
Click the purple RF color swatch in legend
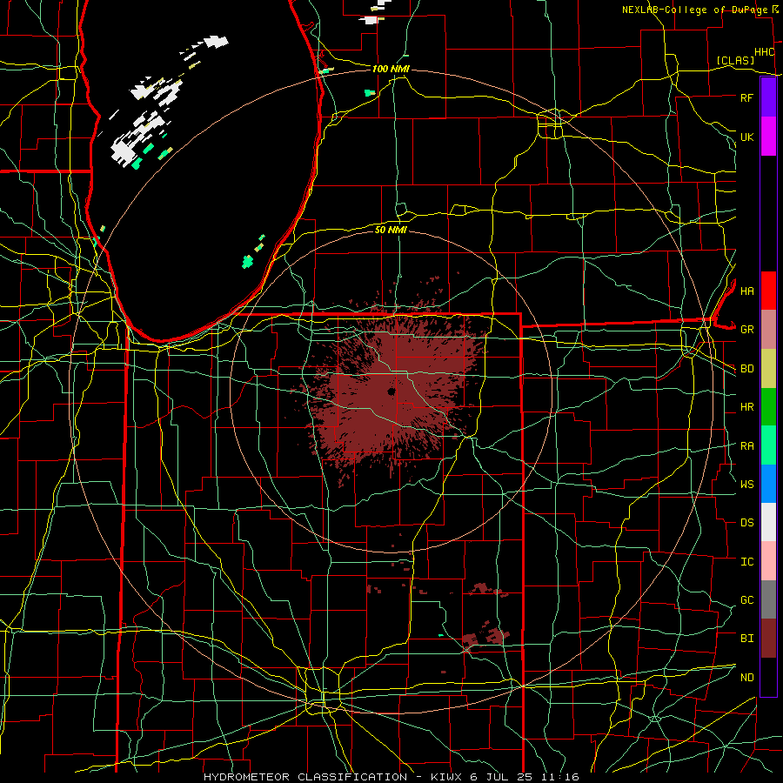pyautogui.click(x=768, y=97)
